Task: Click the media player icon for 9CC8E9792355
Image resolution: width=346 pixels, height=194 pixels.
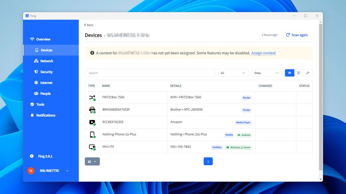Action: tap(92, 122)
